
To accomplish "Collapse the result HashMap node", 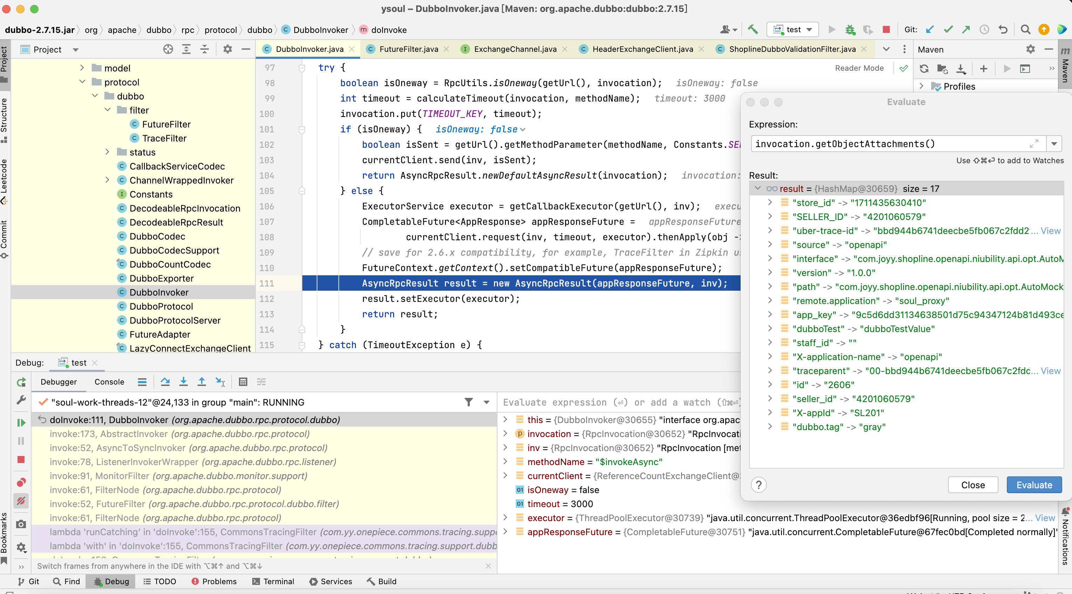I will point(757,188).
